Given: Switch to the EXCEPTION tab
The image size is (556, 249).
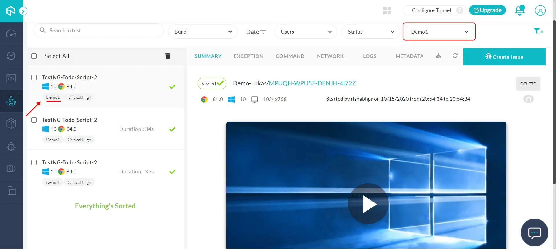Looking at the screenshot, I should 249,56.
